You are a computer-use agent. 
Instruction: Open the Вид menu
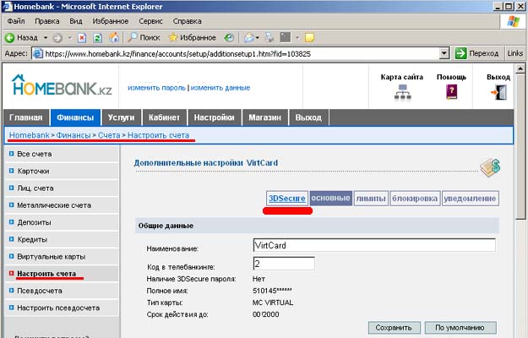(x=76, y=21)
